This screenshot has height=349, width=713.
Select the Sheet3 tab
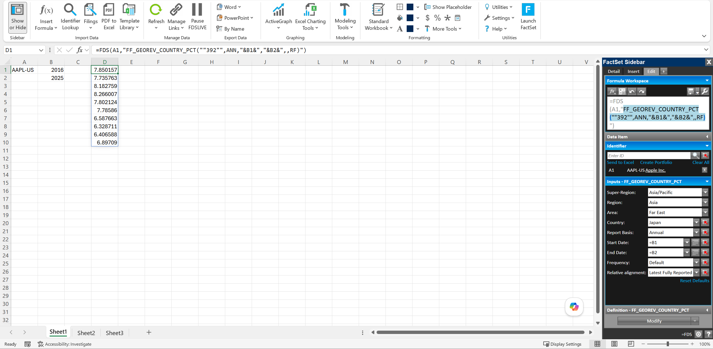pyautogui.click(x=114, y=333)
